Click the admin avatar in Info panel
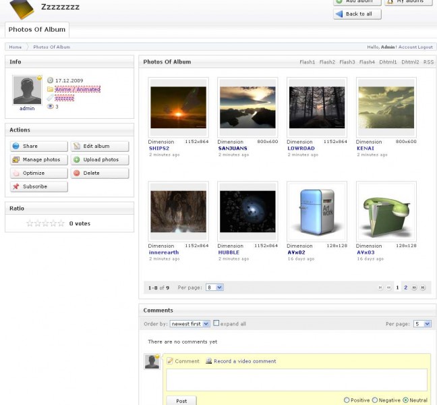Image resolution: width=437 pixels, height=405 pixels. (x=27, y=90)
